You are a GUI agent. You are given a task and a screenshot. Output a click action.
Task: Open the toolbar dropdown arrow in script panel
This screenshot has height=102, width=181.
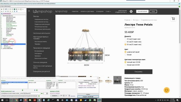pos(23,9)
